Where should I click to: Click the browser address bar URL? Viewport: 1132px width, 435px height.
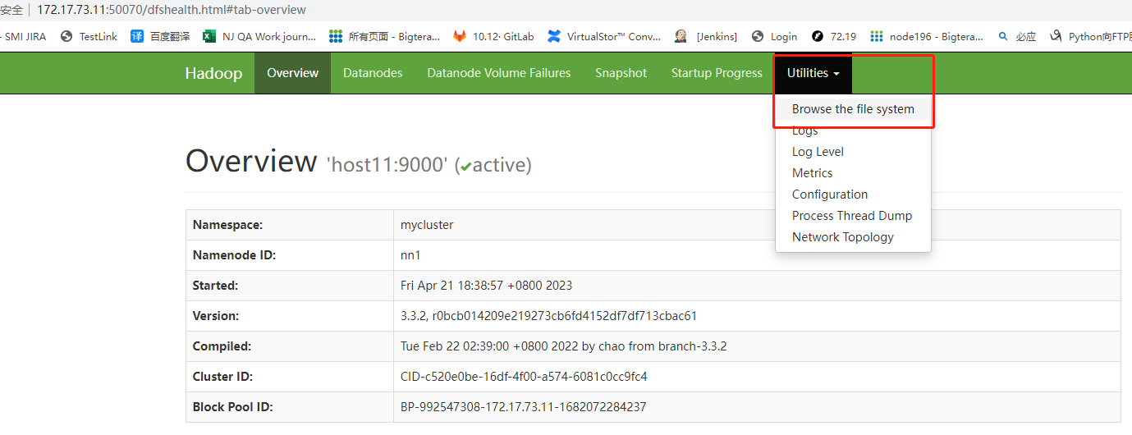[x=171, y=10]
